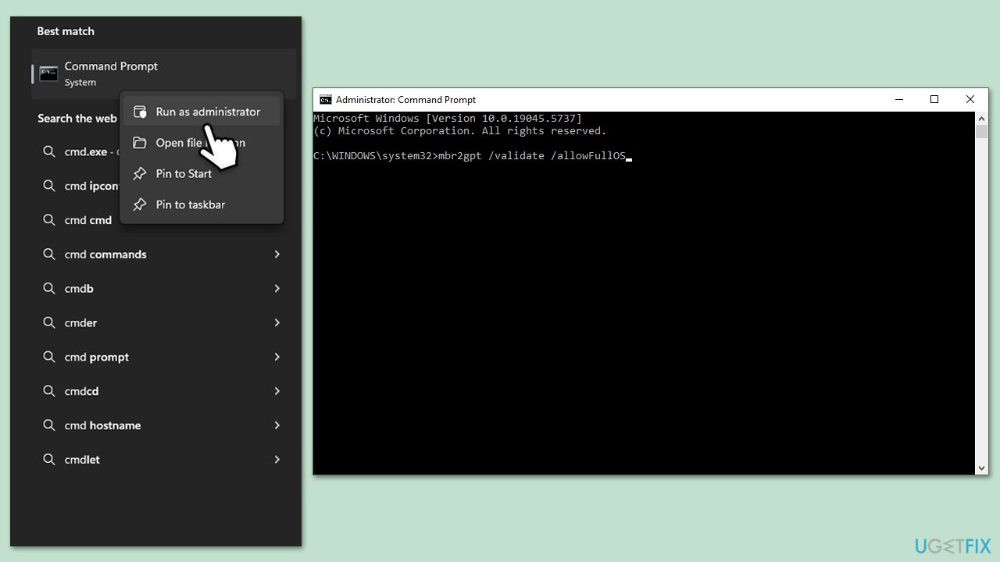1000x562 pixels.
Task: Click the scrollbar down arrow in Command Prompt
Action: click(982, 468)
